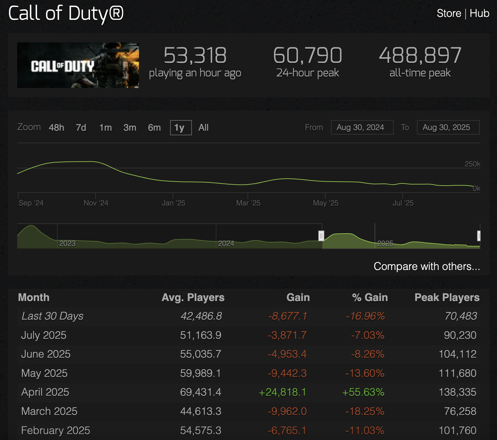Show All time chart data
The image size is (497, 440).
click(203, 128)
